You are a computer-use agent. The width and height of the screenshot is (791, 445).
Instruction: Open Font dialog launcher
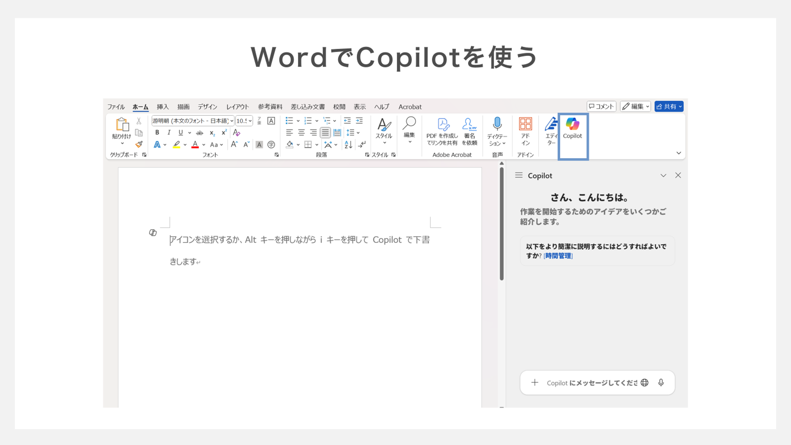click(276, 155)
